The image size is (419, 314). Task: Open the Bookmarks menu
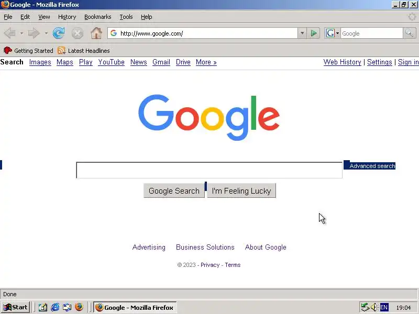coord(98,17)
